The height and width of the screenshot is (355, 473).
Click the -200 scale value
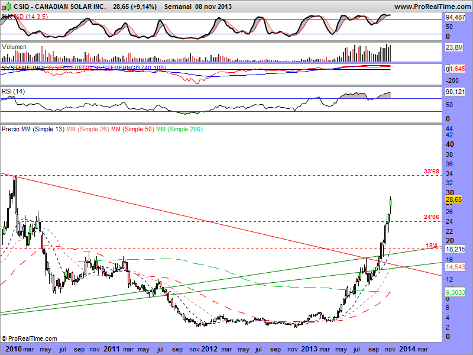coord(452,80)
